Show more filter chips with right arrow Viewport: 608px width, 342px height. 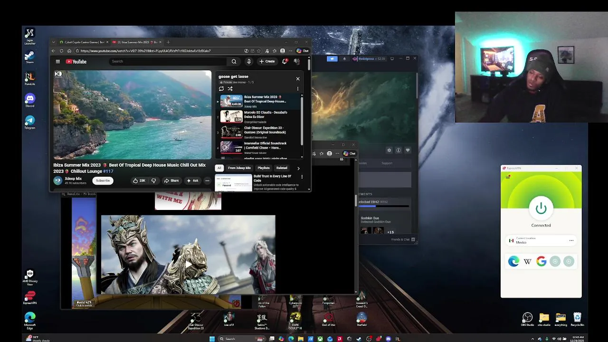pos(298,168)
